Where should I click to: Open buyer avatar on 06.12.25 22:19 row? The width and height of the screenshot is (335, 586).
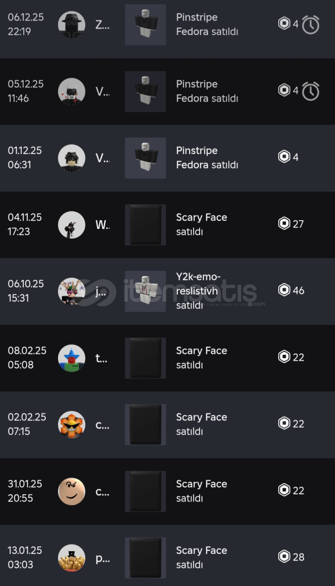[x=72, y=24]
